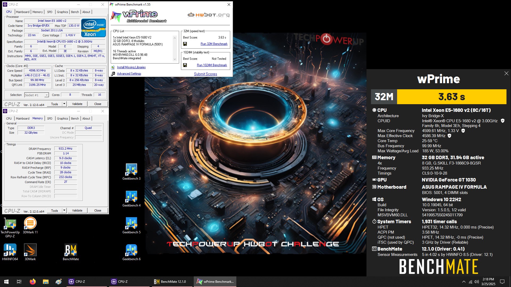
Task: Click the DRAM Frequency value 933.2 MHz
Action: [65, 149]
